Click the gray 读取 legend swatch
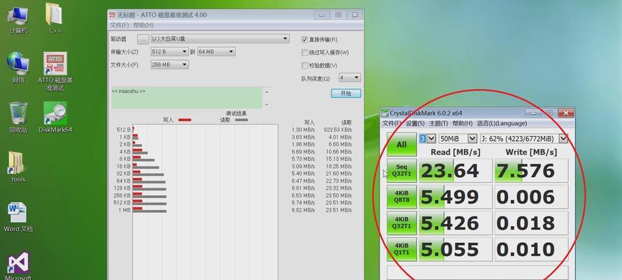622x280 pixels. click(241, 120)
